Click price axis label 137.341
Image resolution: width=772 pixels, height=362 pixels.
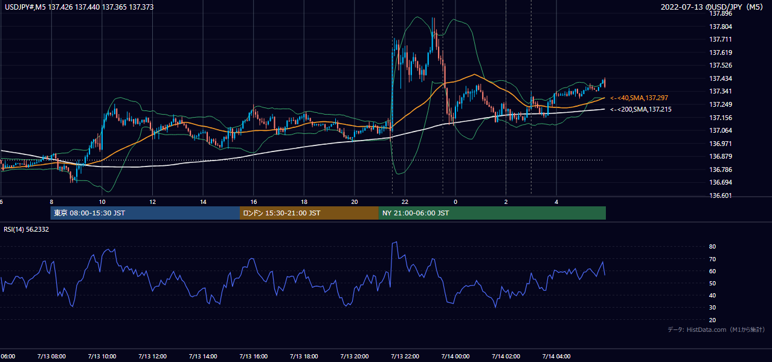[x=720, y=91]
